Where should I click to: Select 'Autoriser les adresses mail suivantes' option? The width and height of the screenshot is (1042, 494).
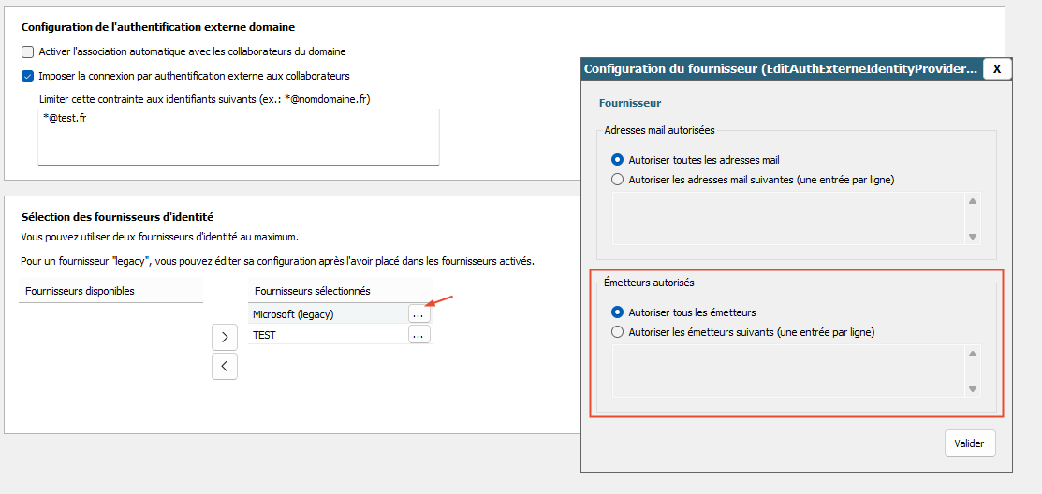click(x=617, y=180)
